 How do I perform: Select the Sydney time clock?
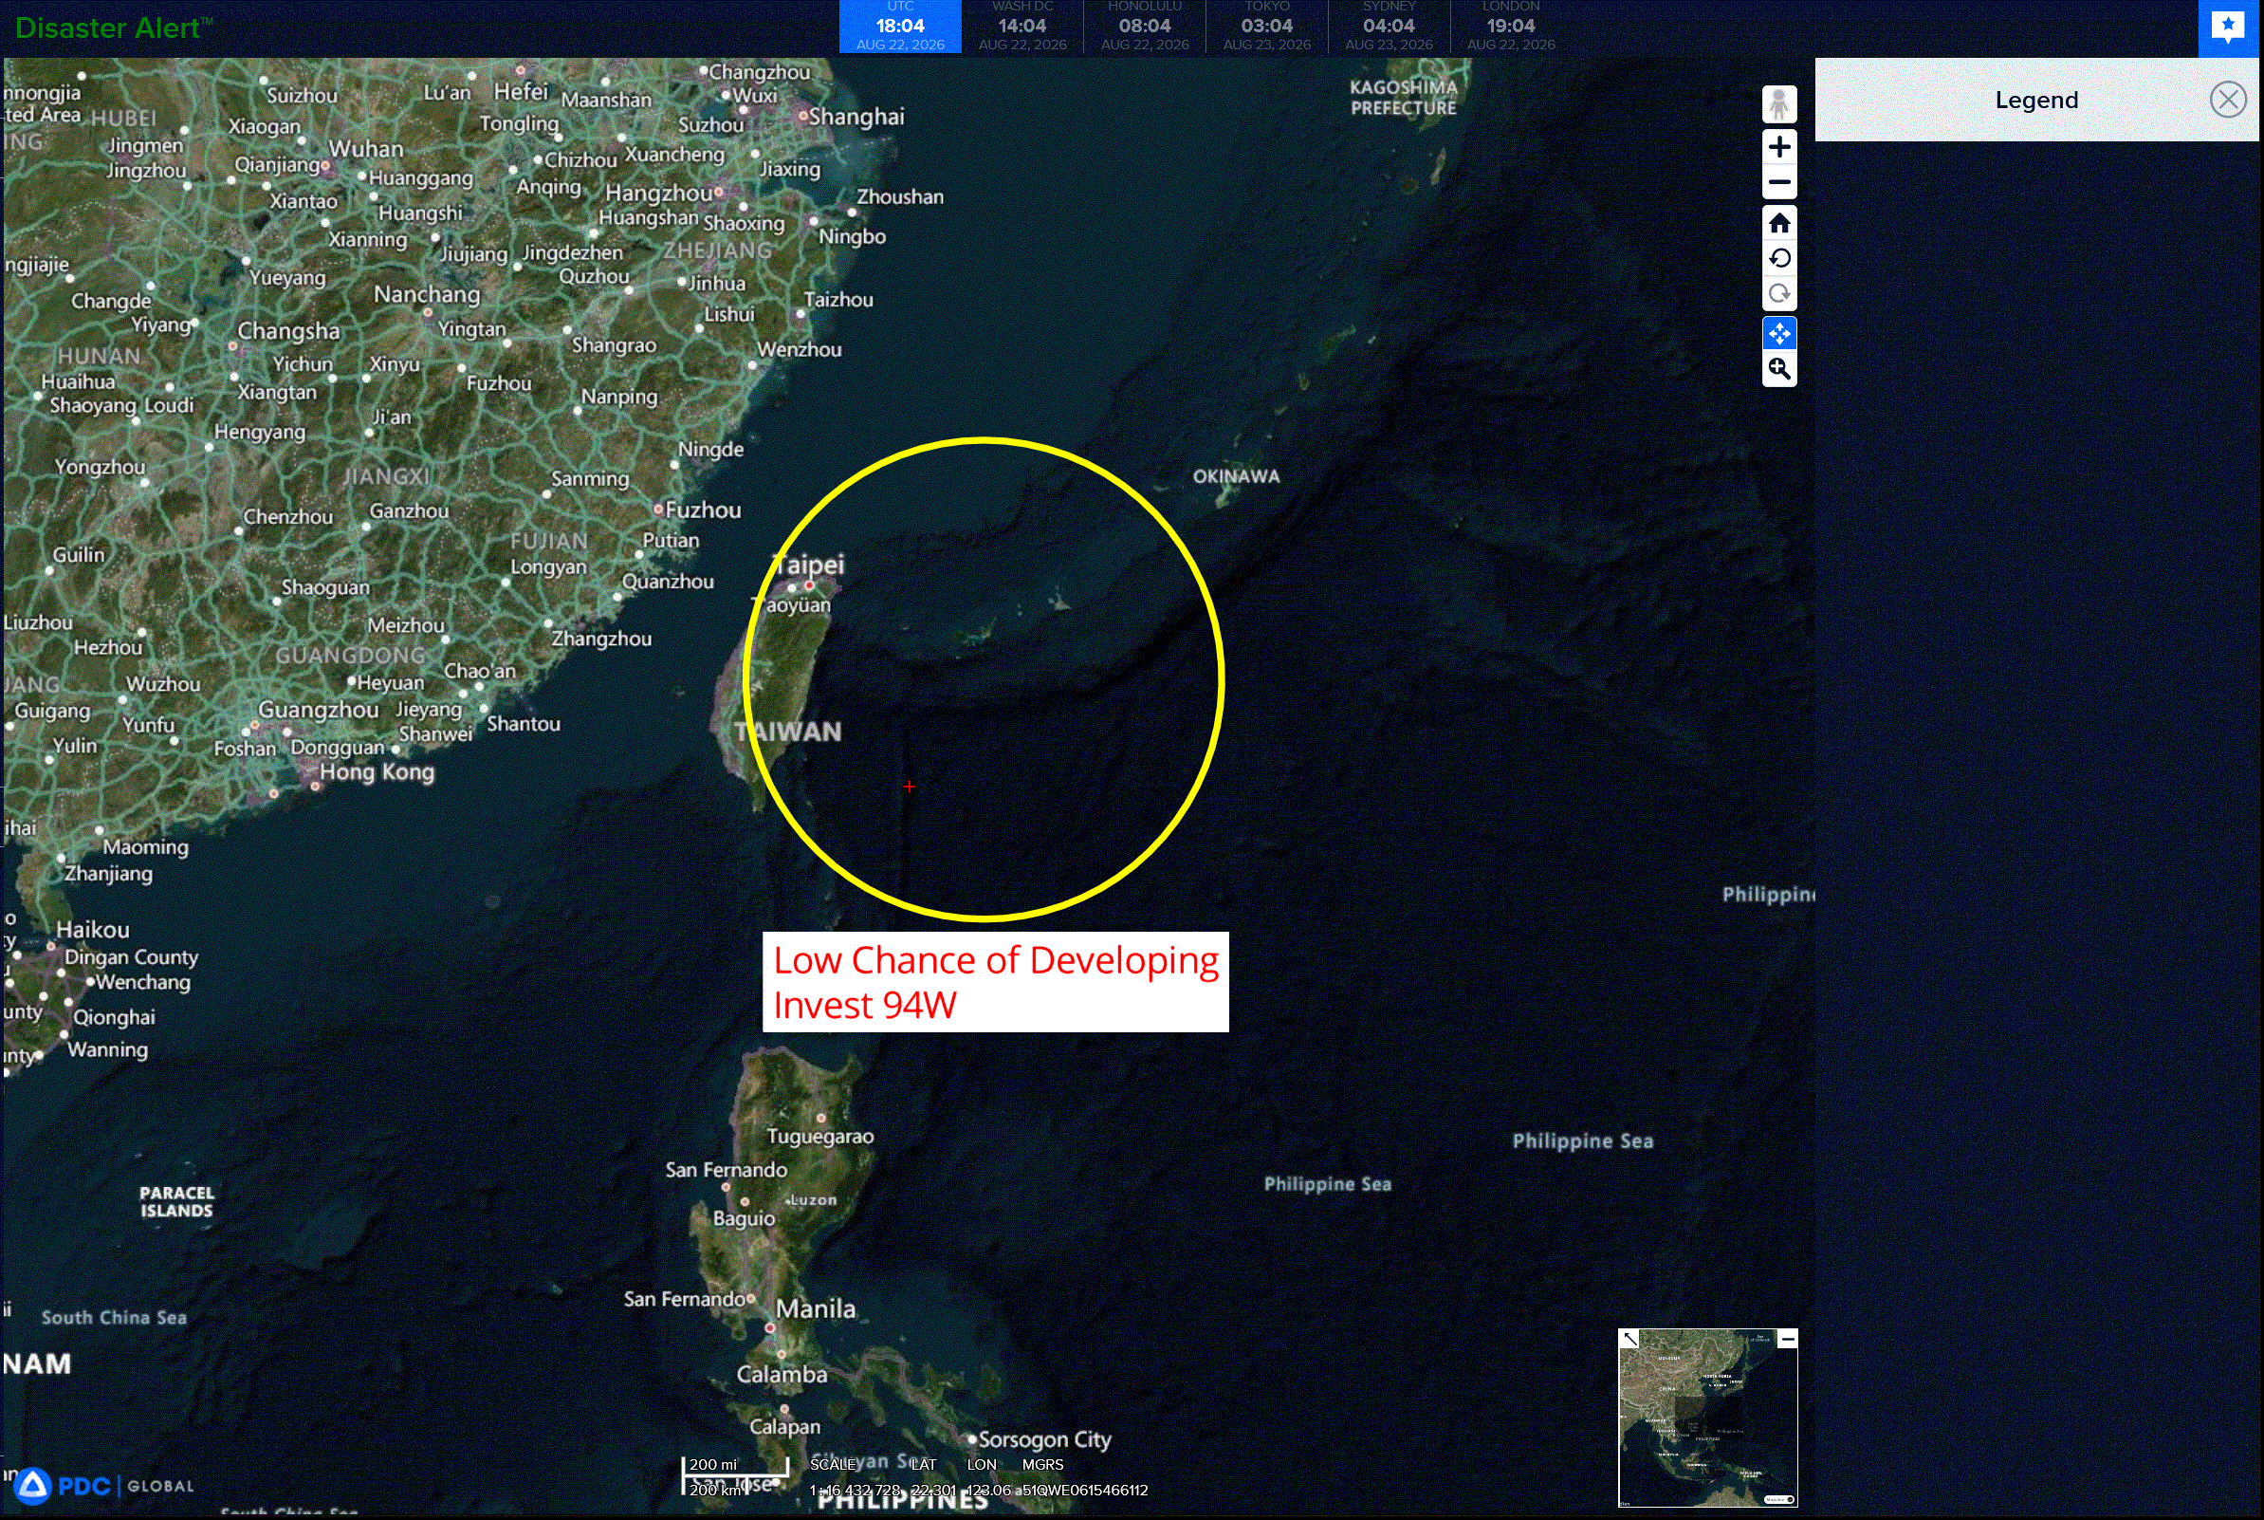click(x=1389, y=28)
